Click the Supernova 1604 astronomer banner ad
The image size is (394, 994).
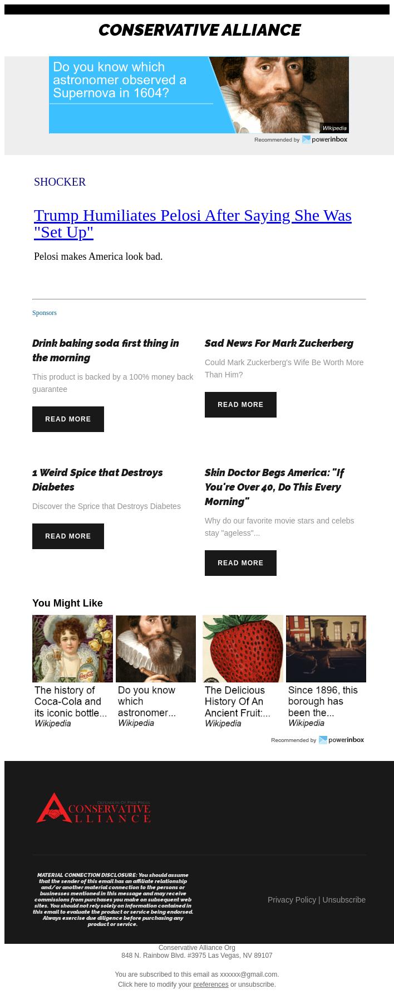click(199, 95)
